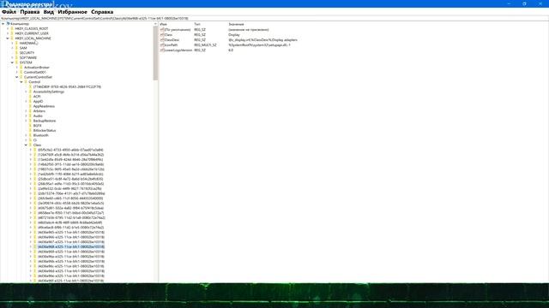
Task: Expand the SOFTWARE key
Action: click(x=12, y=57)
